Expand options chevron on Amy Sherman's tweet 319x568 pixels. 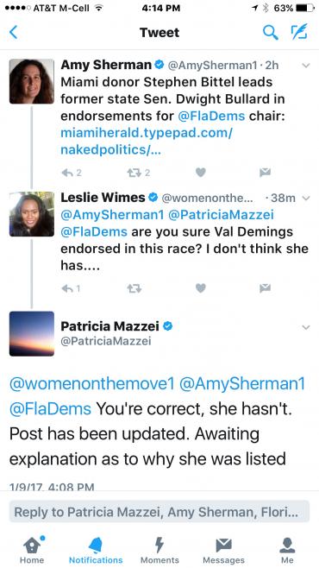[306, 66]
